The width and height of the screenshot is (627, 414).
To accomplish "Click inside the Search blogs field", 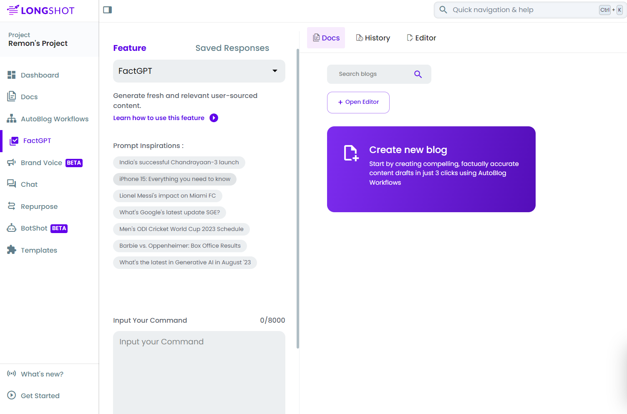I will [x=371, y=74].
